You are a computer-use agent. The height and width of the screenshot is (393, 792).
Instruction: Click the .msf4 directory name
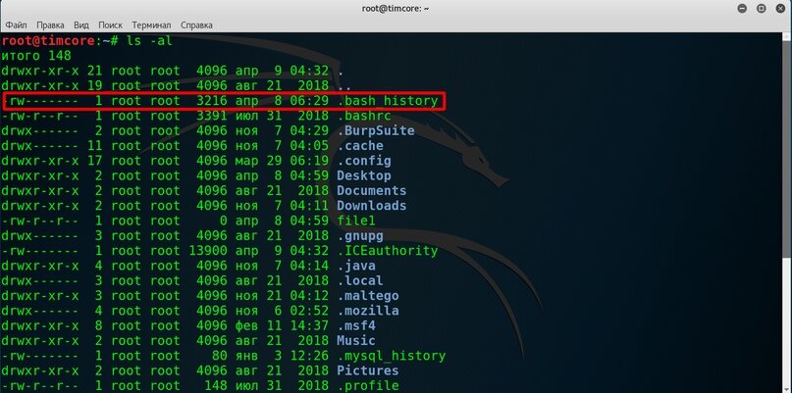[x=356, y=326]
